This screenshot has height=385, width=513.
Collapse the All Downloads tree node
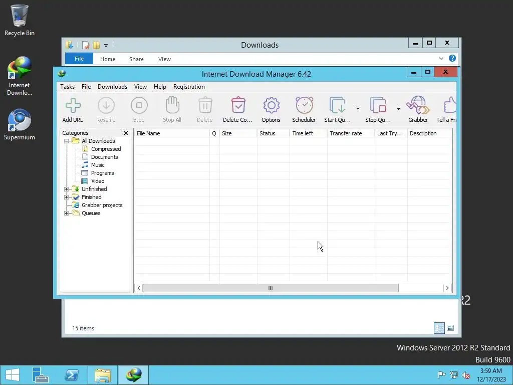67,141
